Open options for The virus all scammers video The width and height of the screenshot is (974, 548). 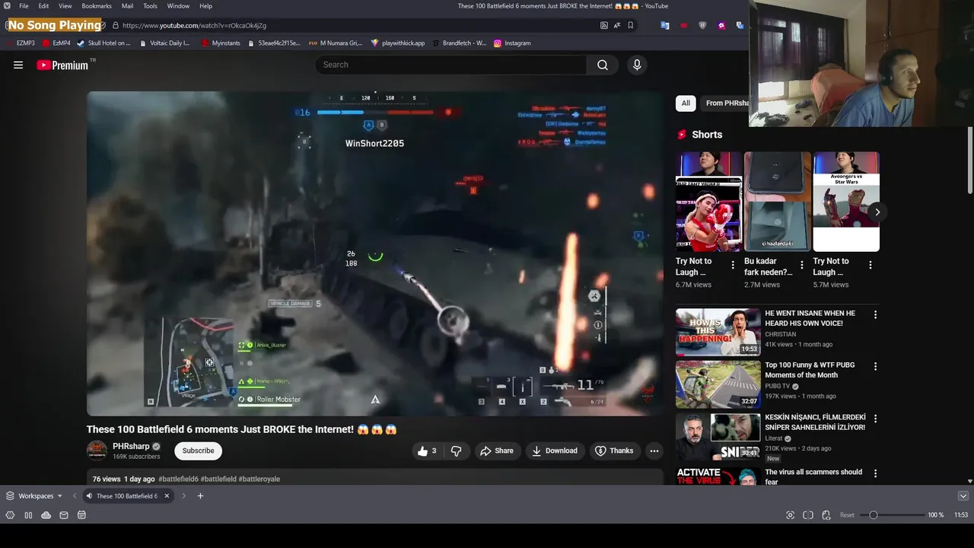click(x=875, y=473)
